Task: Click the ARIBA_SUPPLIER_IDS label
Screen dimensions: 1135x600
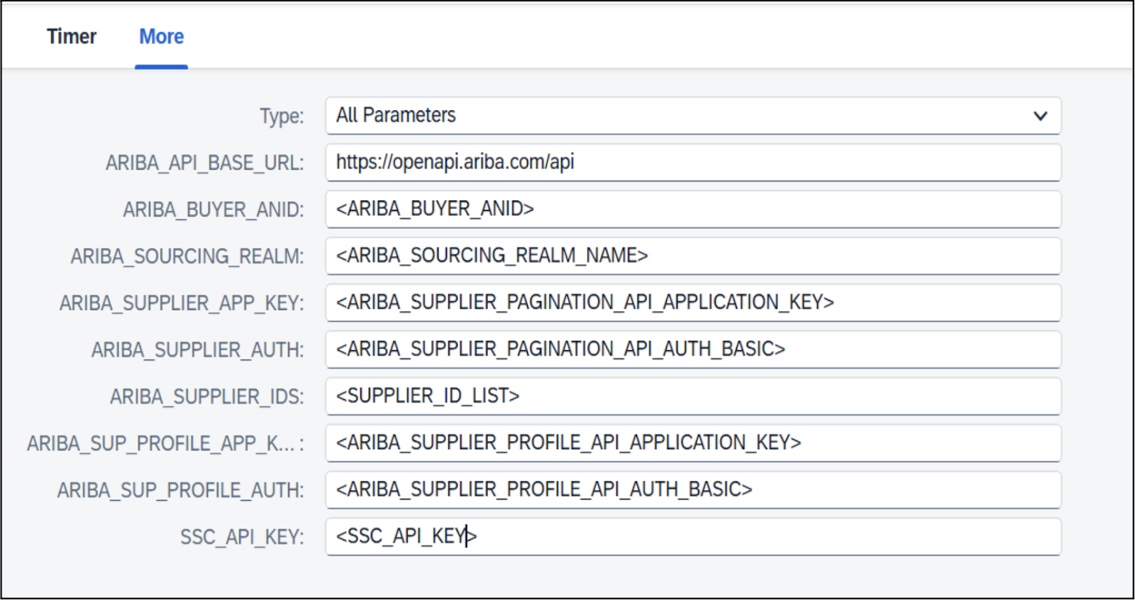Action: point(206,397)
